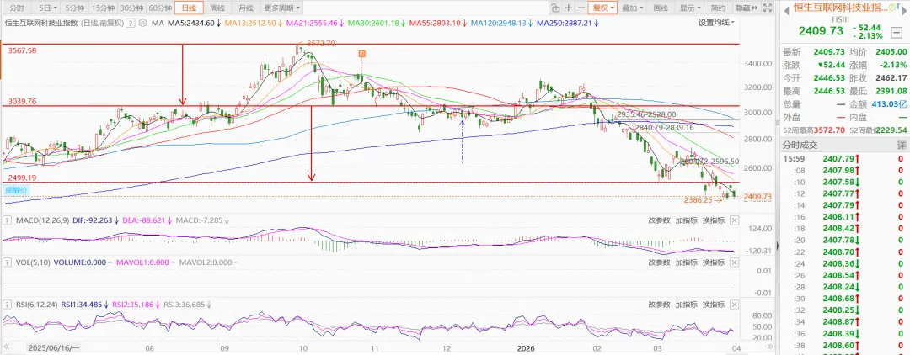Image resolution: width=910 pixels, height=355 pixels.
Task: Open the 显示 display dropdown
Action: point(690,8)
